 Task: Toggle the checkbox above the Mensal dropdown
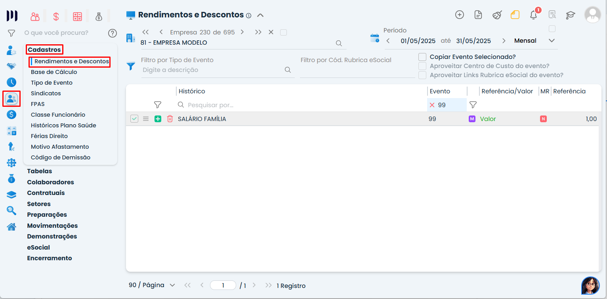552,29
